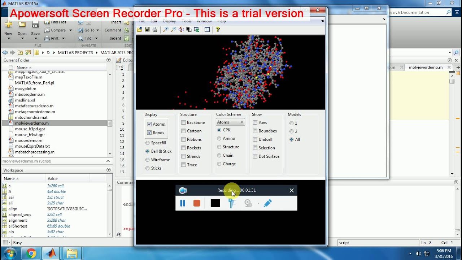Click the yellow help question mark icon
The height and width of the screenshot is (260, 462).
pyautogui.click(x=218, y=30)
